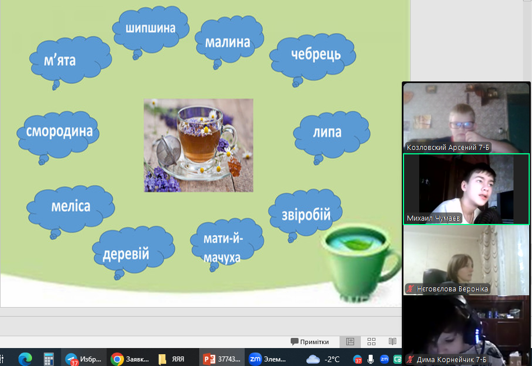Open Calculator from taskbar
The height and width of the screenshot is (366, 532).
[49, 359]
